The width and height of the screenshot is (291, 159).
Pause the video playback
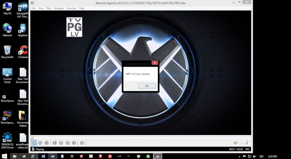40,143
